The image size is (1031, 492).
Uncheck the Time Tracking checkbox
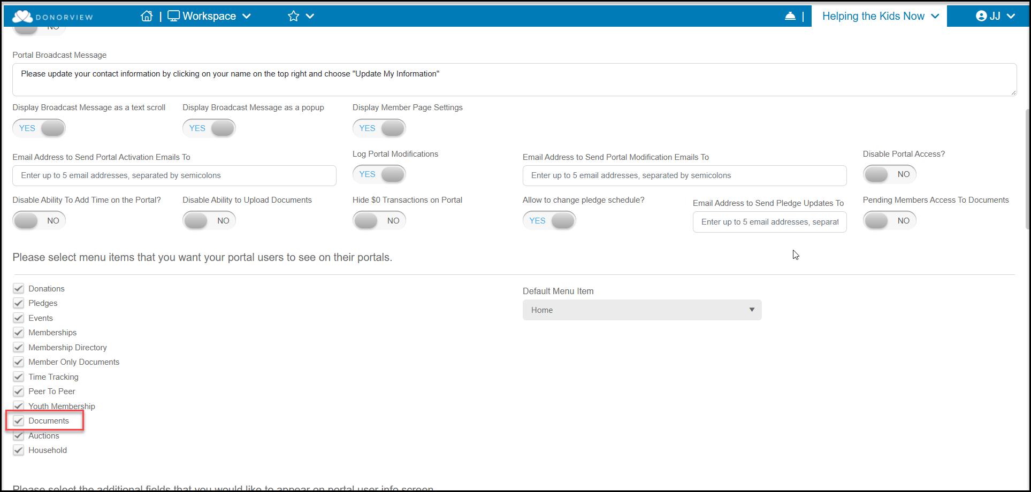pyautogui.click(x=19, y=377)
